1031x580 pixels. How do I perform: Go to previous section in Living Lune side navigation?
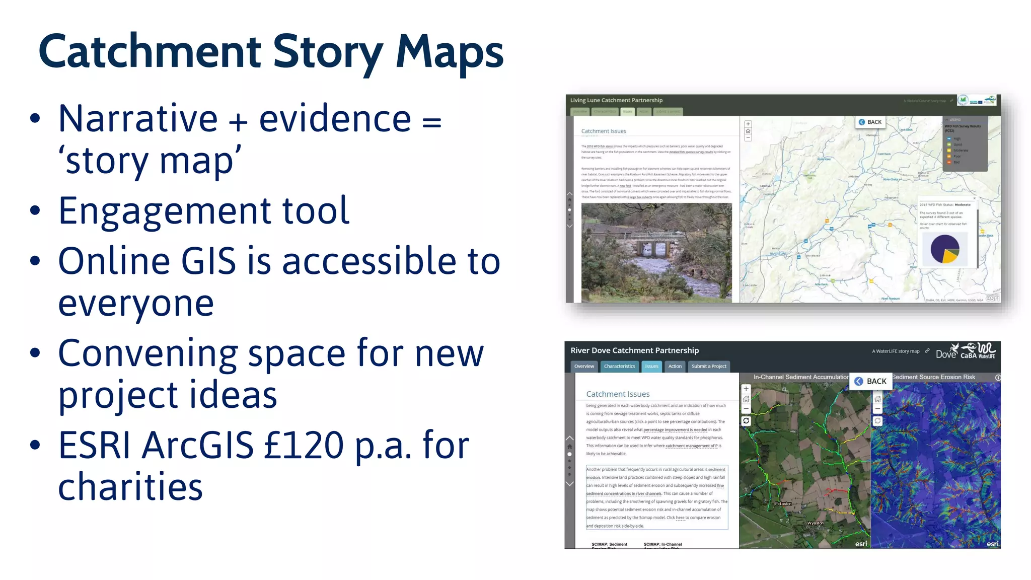click(x=569, y=194)
